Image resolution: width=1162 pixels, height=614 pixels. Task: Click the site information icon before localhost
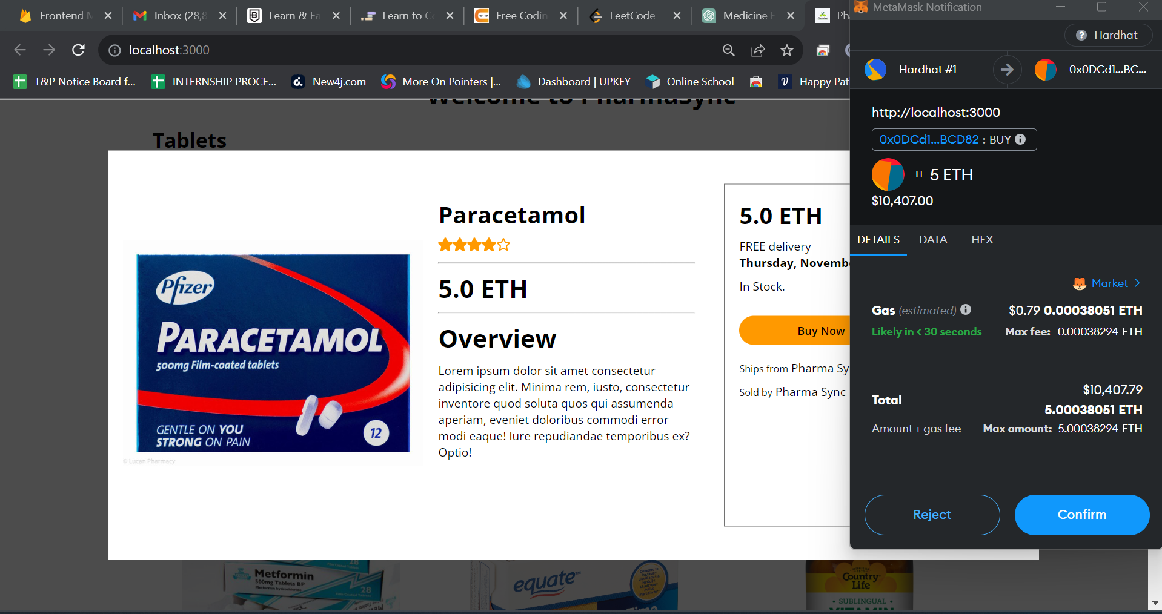click(115, 50)
